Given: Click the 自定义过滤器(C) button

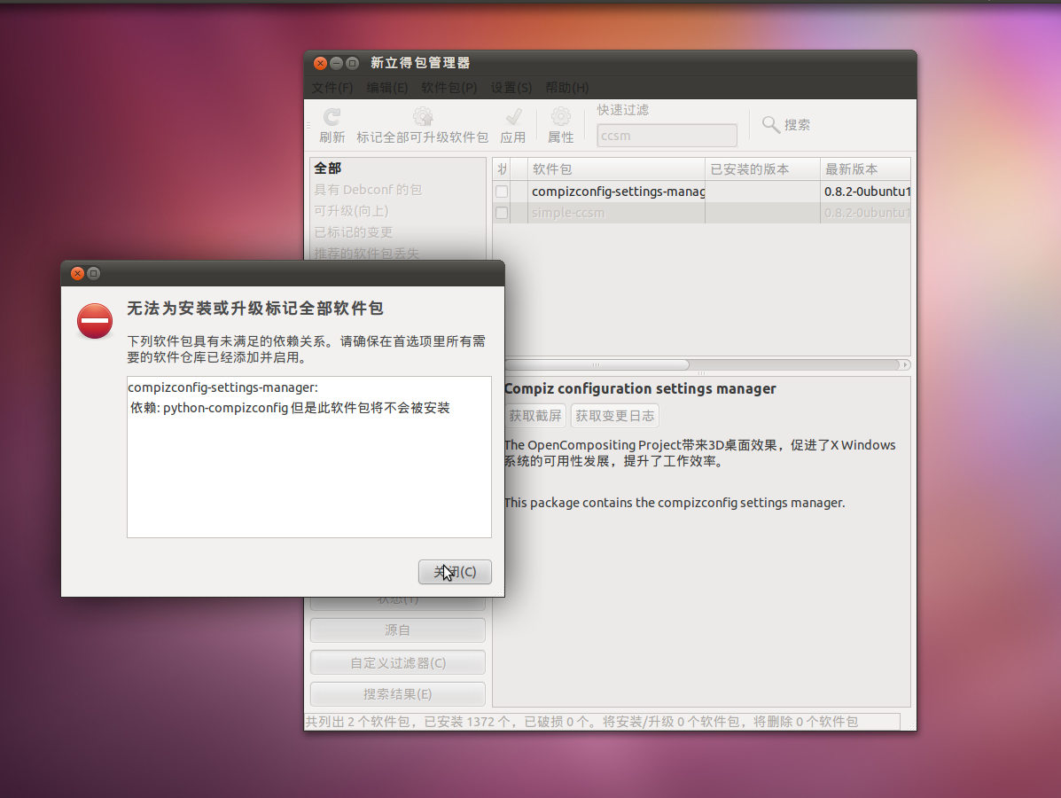Looking at the screenshot, I should 398,662.
